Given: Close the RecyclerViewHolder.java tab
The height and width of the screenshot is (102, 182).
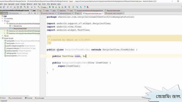Looking at the screenshot, I should click(103, 13).
